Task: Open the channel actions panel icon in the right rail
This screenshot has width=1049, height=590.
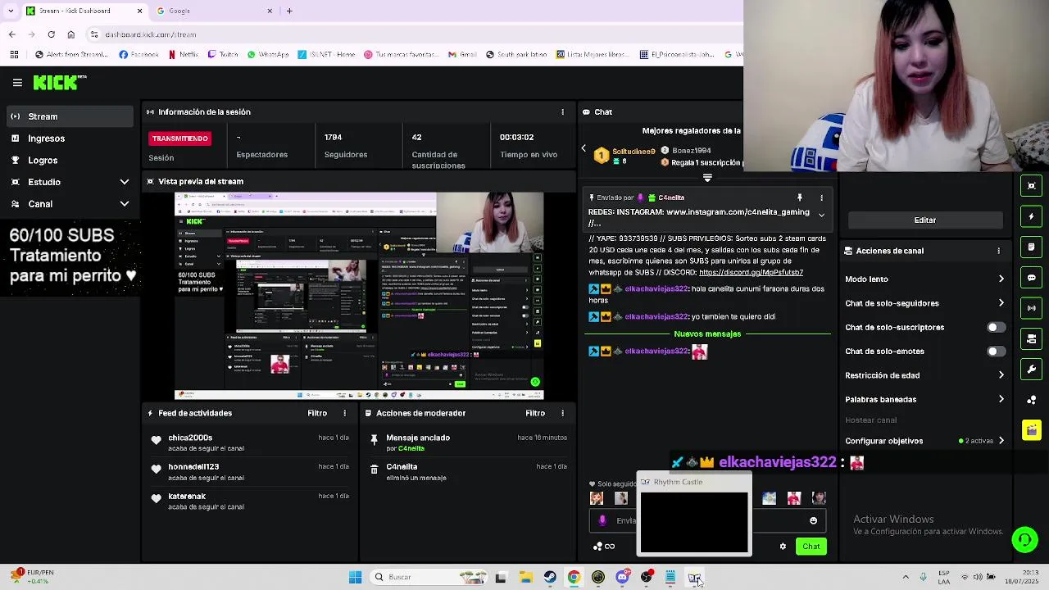Action: [x=1032, y=338]
